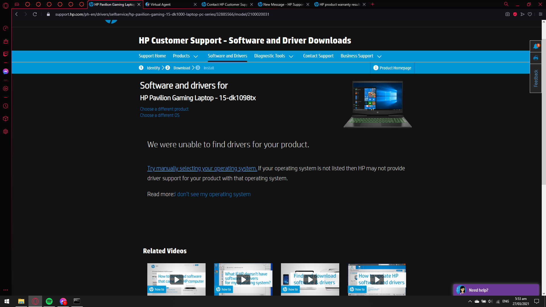Click the browser address bar URL
The width and height of the screenshot is (546, 307).
pos(162,14)
